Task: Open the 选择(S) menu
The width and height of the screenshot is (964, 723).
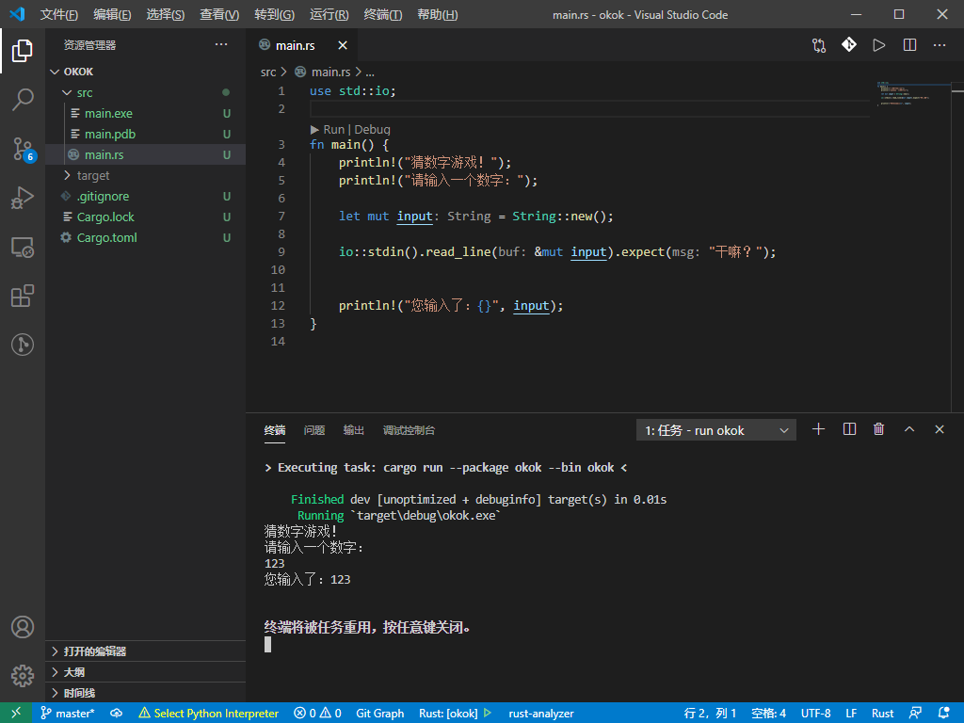Action: 166,14
